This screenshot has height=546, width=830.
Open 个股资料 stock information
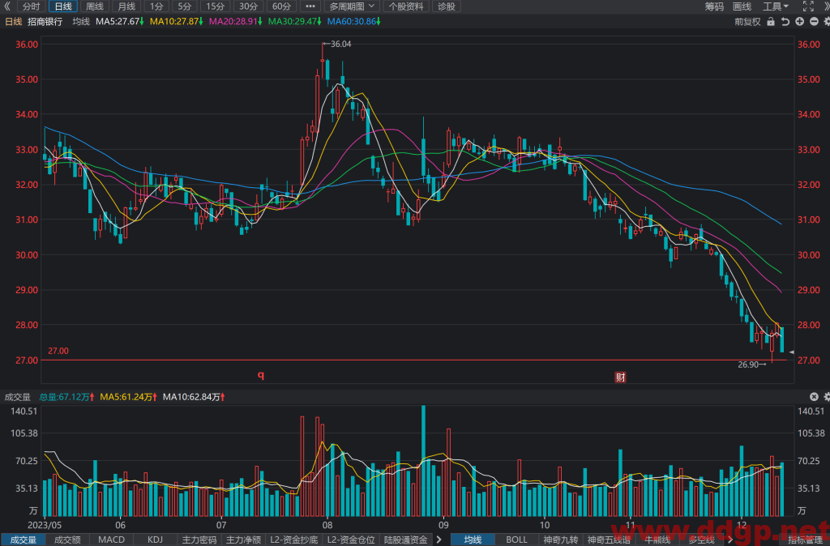(406, 6)
